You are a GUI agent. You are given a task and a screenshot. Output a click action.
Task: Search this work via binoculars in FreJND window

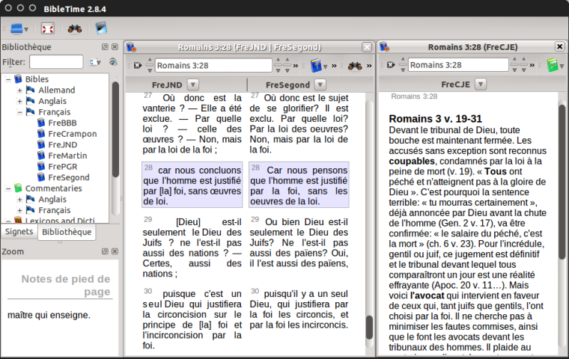coord(355,66)
